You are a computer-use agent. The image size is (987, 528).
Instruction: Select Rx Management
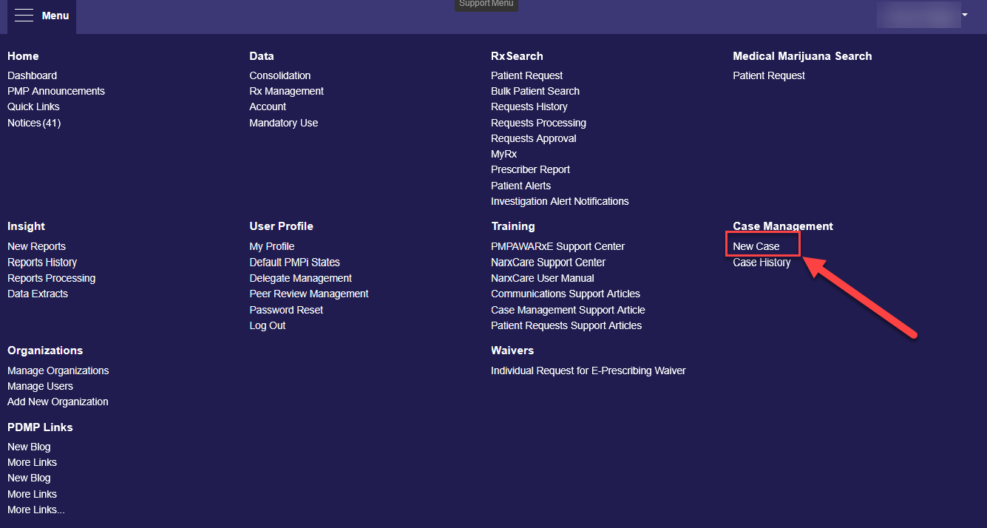286,90
